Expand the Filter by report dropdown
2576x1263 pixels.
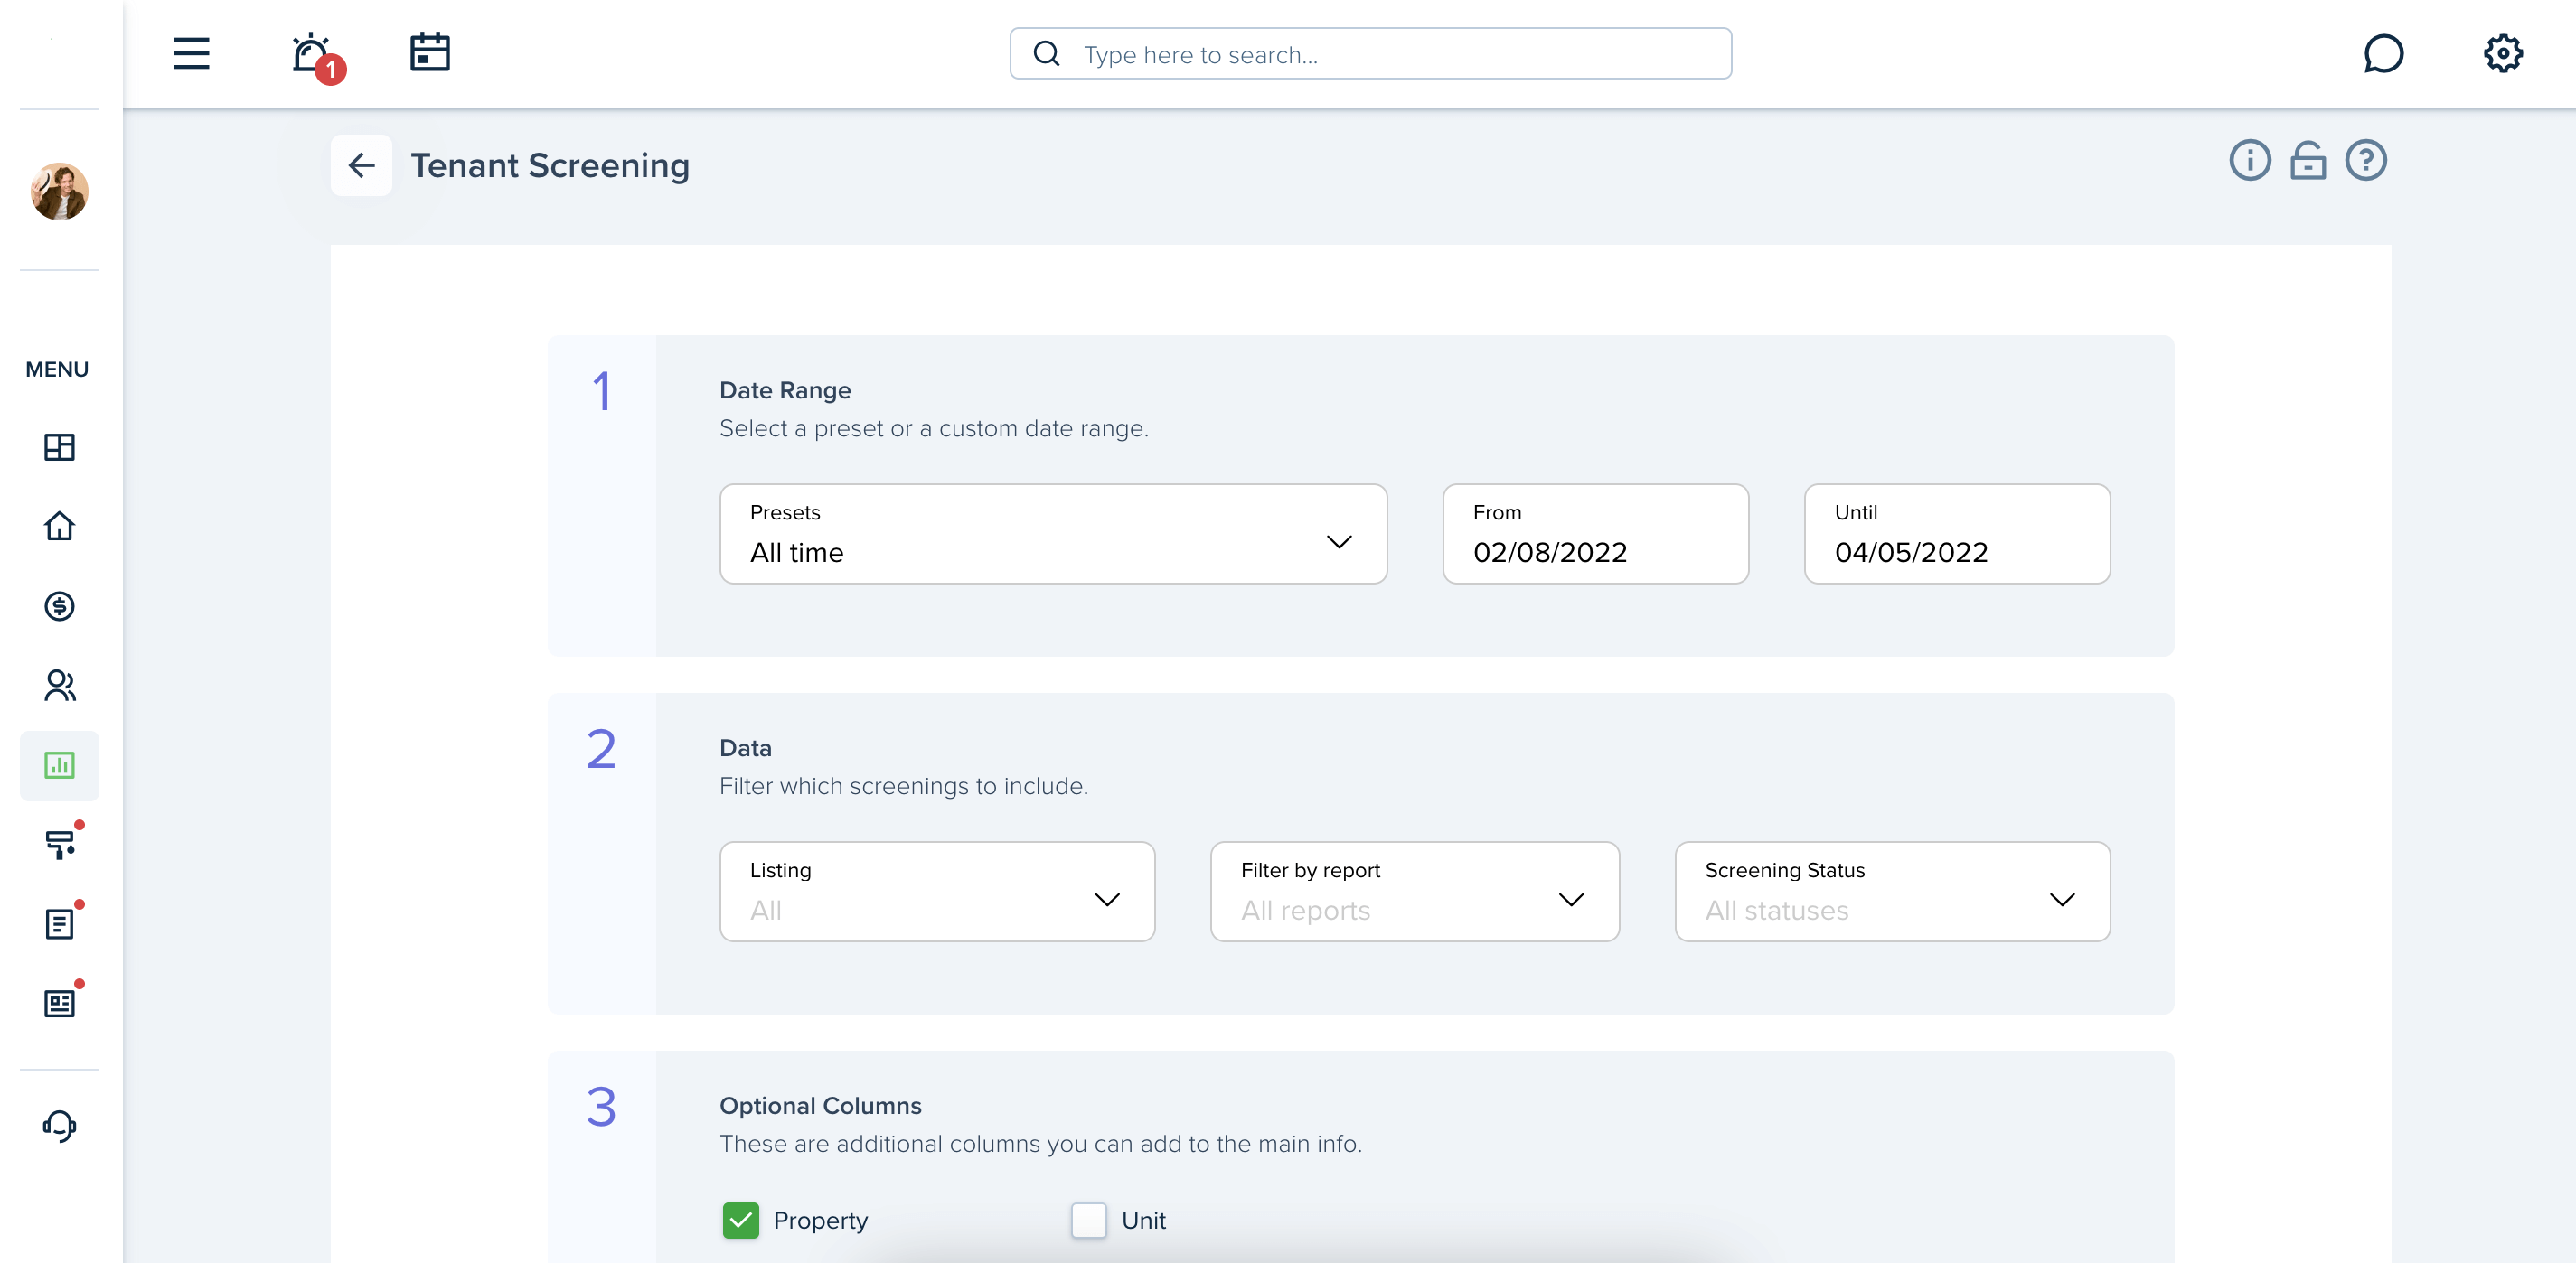click(1414, 892)
